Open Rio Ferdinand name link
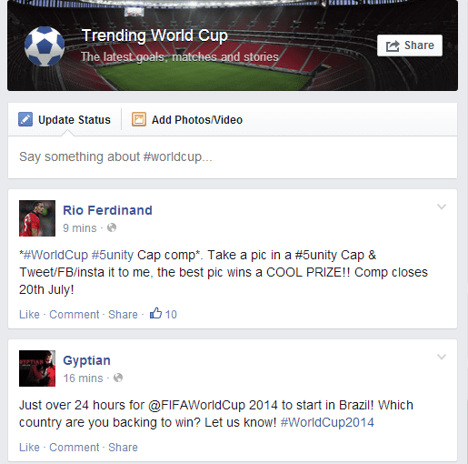The image size is (468, 464). tap(107, 210)
